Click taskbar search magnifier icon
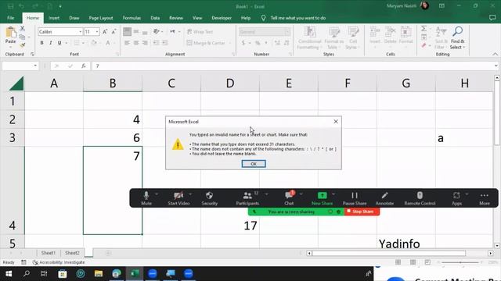The width and height of the screenshot is (501, 281). [27, 274]
